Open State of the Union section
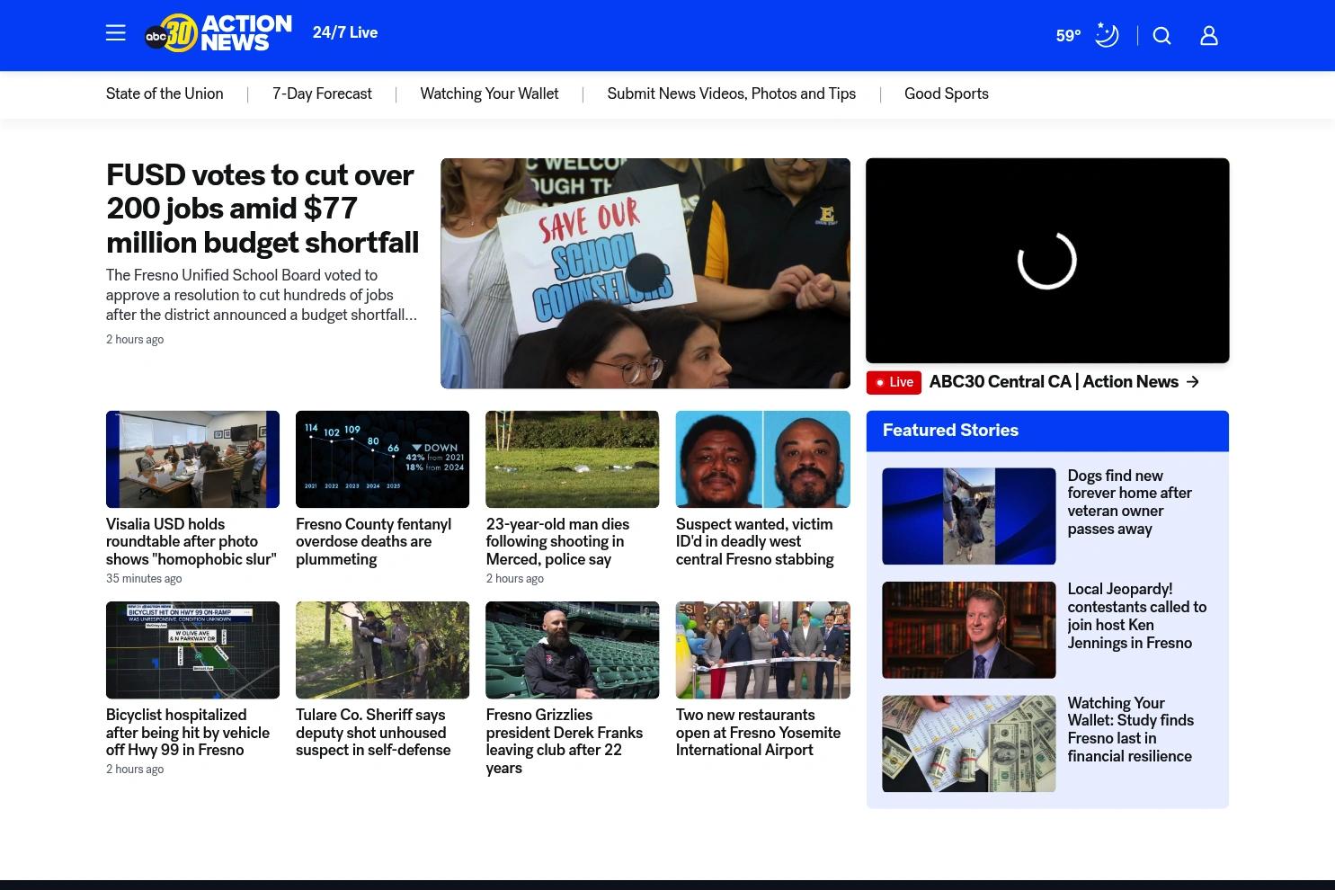This screenshot has width=1335, height=890. point(165,93)
